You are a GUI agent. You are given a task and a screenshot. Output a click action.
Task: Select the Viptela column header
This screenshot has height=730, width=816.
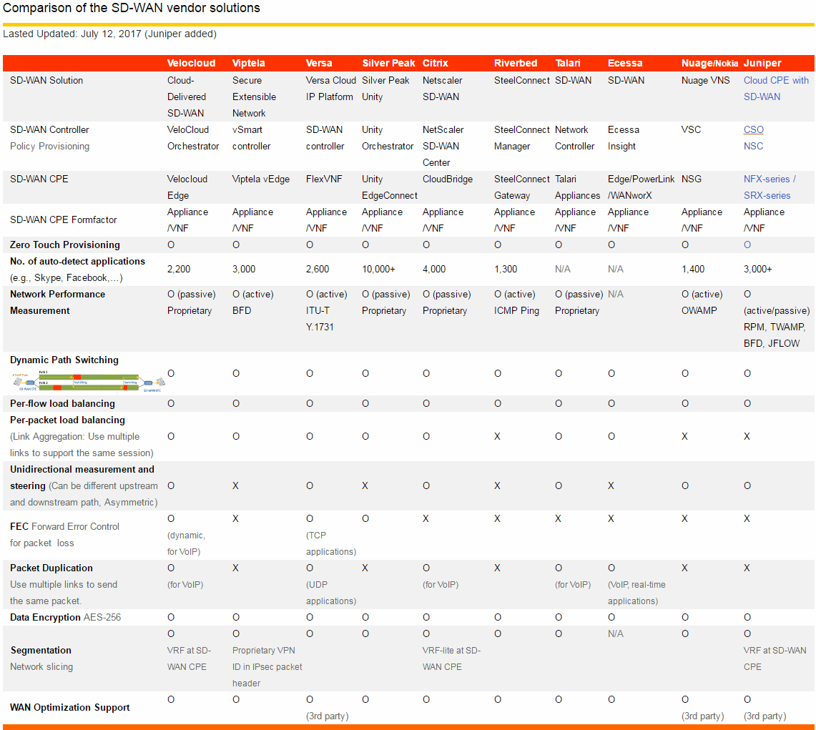(248, 63)
